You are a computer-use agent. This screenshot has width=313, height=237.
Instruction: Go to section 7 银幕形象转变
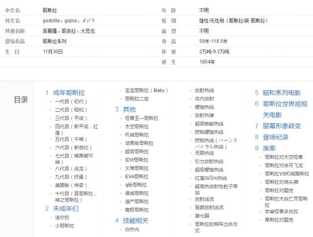tap(282, 126)
